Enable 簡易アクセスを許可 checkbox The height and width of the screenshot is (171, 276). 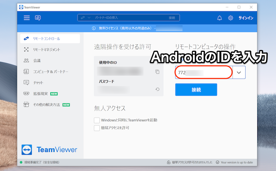pyautogui.click(x=97, y=128)
